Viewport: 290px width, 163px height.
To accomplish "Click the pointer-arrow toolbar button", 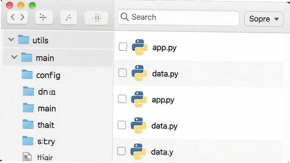I will (x=69, y=18).
